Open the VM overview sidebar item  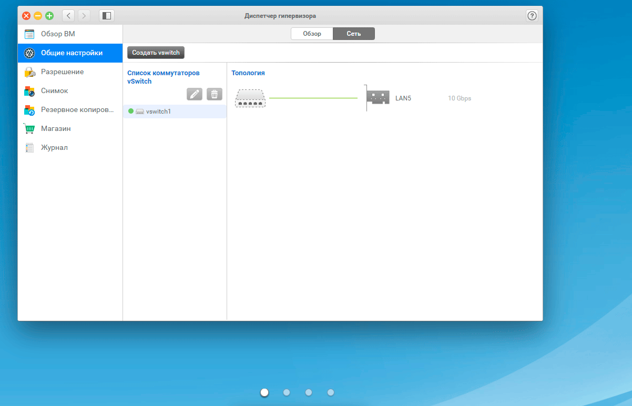[x=70, y=34]
